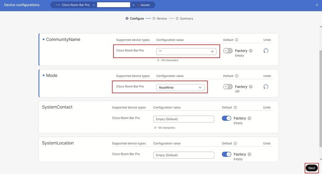
Task: Click the scrollbar down arrow
Action: pyautogui.click(x=321, y=159)
